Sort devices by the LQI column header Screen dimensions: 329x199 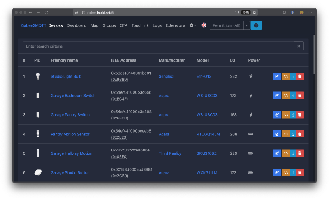tap(233, 60)
